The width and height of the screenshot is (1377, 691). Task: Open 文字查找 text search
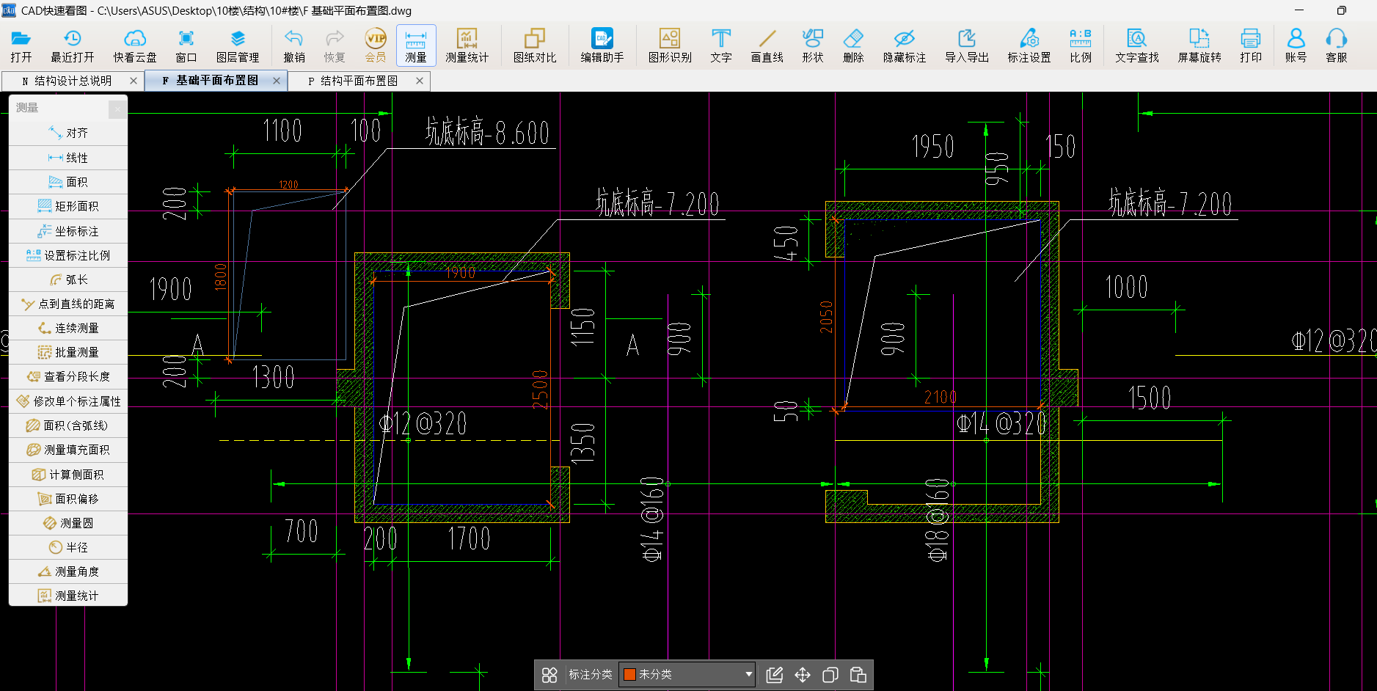pos(1136,45)
